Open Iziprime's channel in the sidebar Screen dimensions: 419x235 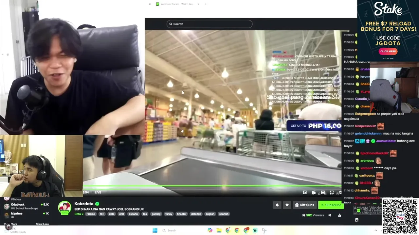pyautogui.click(x=26, y=215)
